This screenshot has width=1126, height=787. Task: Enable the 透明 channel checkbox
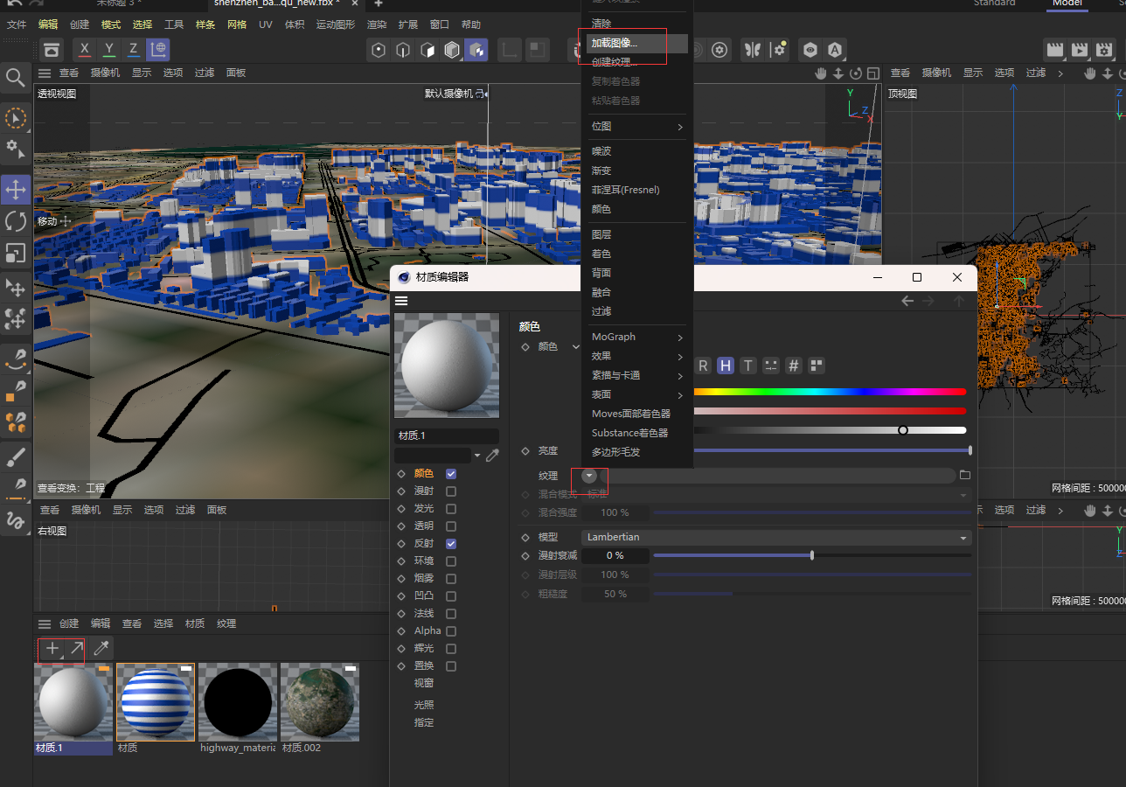tap(451, 526)
